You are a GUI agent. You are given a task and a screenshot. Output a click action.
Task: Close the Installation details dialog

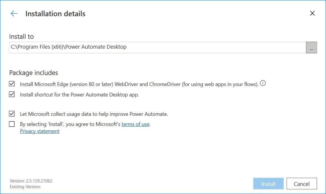pos(312,13)
